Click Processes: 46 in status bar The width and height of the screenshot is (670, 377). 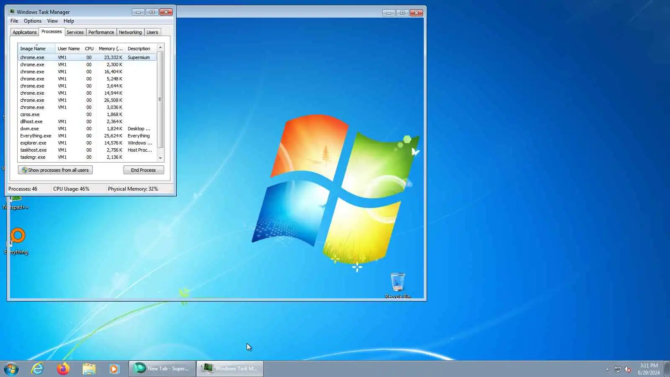tap(23, 189)
